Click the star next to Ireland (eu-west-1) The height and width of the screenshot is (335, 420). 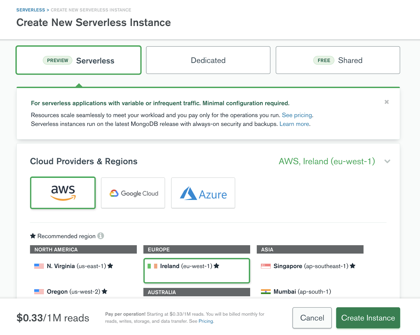pyautogui.click(x=216, y=266)
